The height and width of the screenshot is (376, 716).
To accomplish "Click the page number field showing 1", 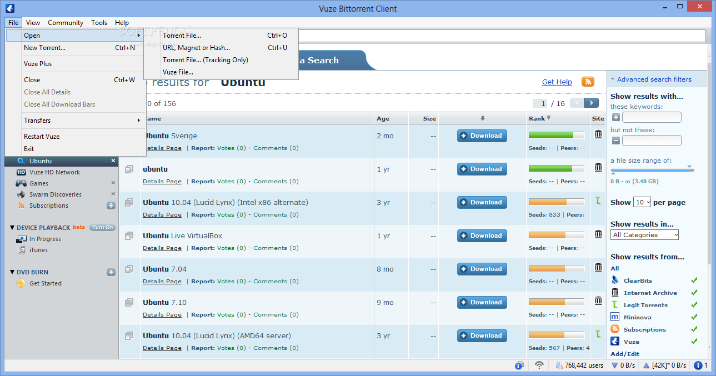I will point(540,103).
